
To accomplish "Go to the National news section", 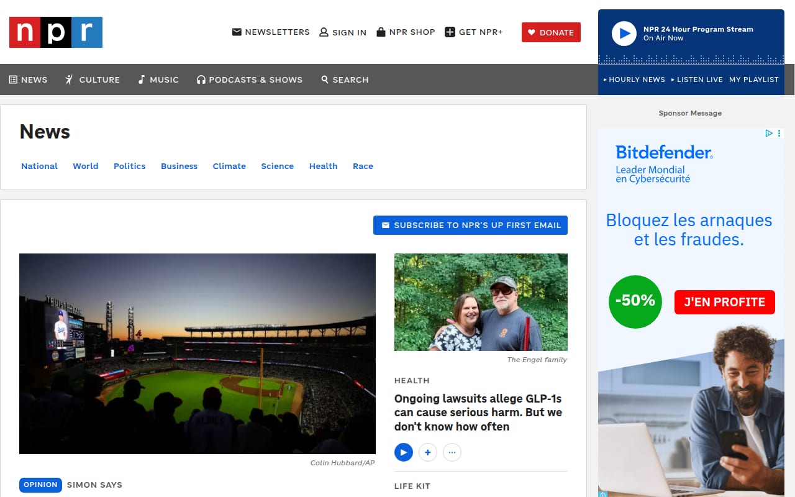I will pyautogui.click(x=39, y=166).
